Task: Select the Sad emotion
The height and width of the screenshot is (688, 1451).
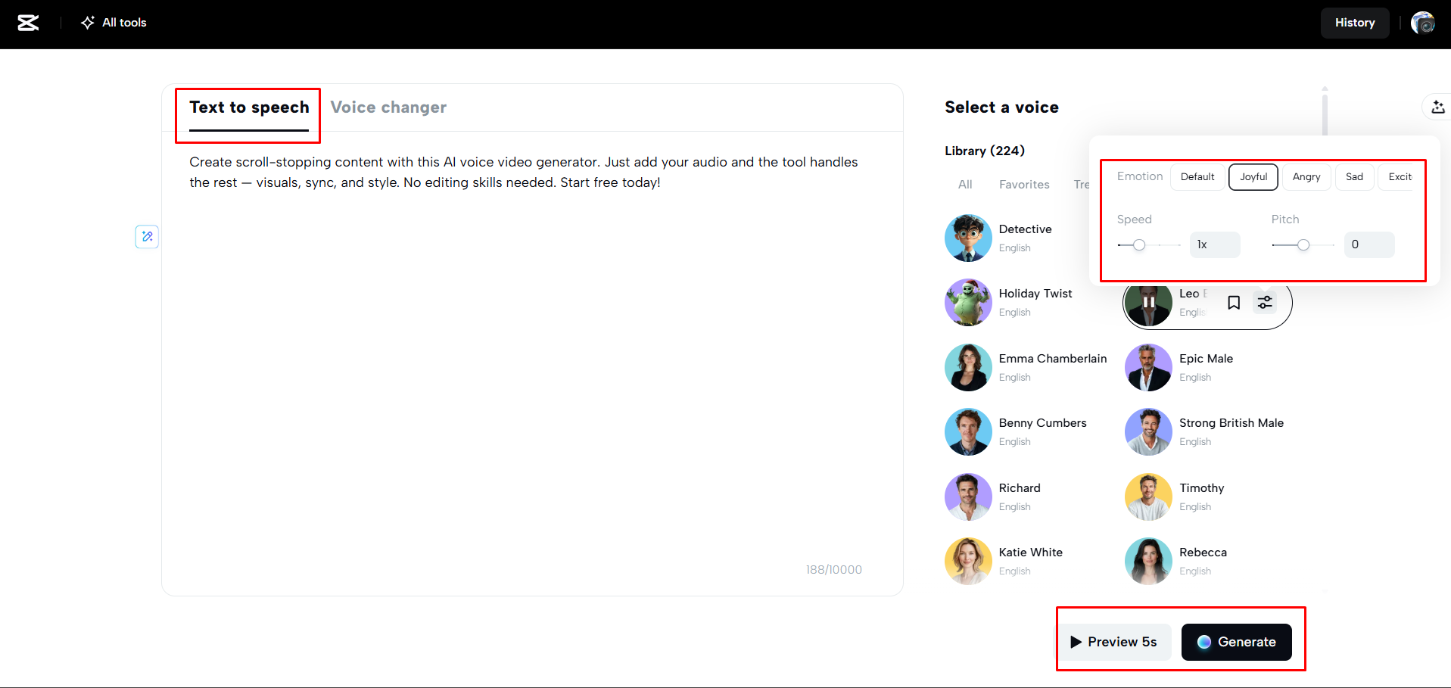Action: [x=1354, y=176]
